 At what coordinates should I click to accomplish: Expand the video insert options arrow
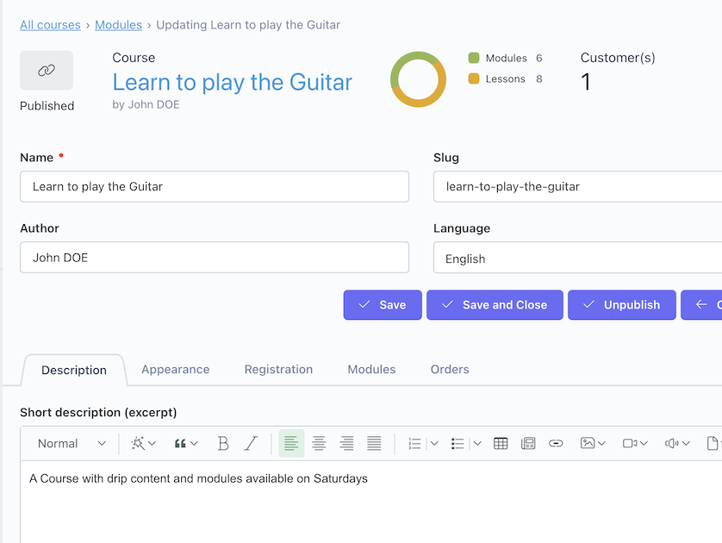coord(644,443)
